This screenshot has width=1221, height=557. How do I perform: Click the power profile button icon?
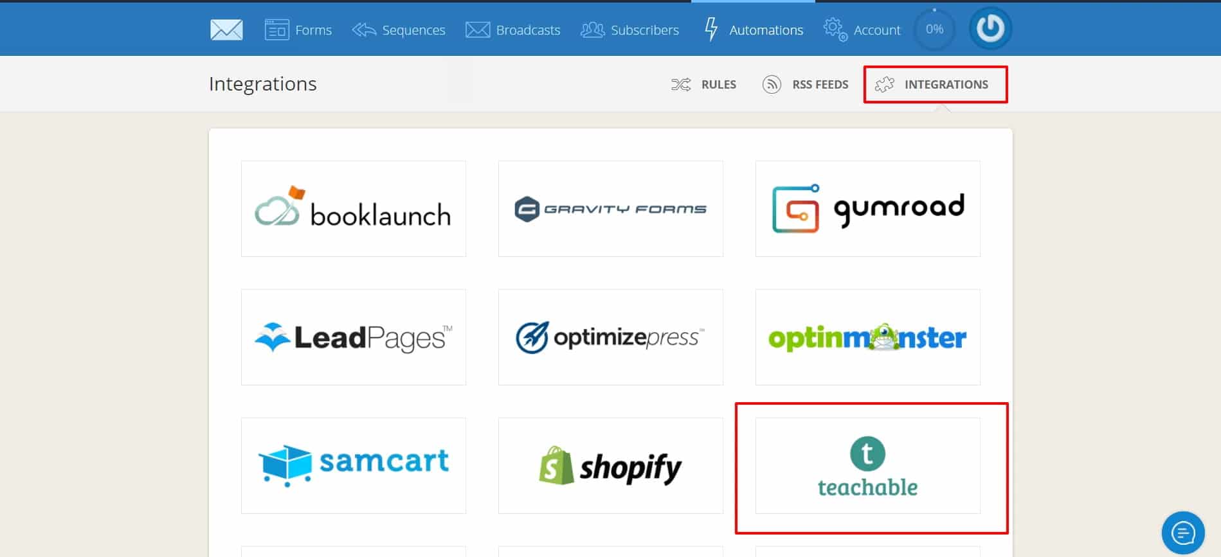coord(990,28)
